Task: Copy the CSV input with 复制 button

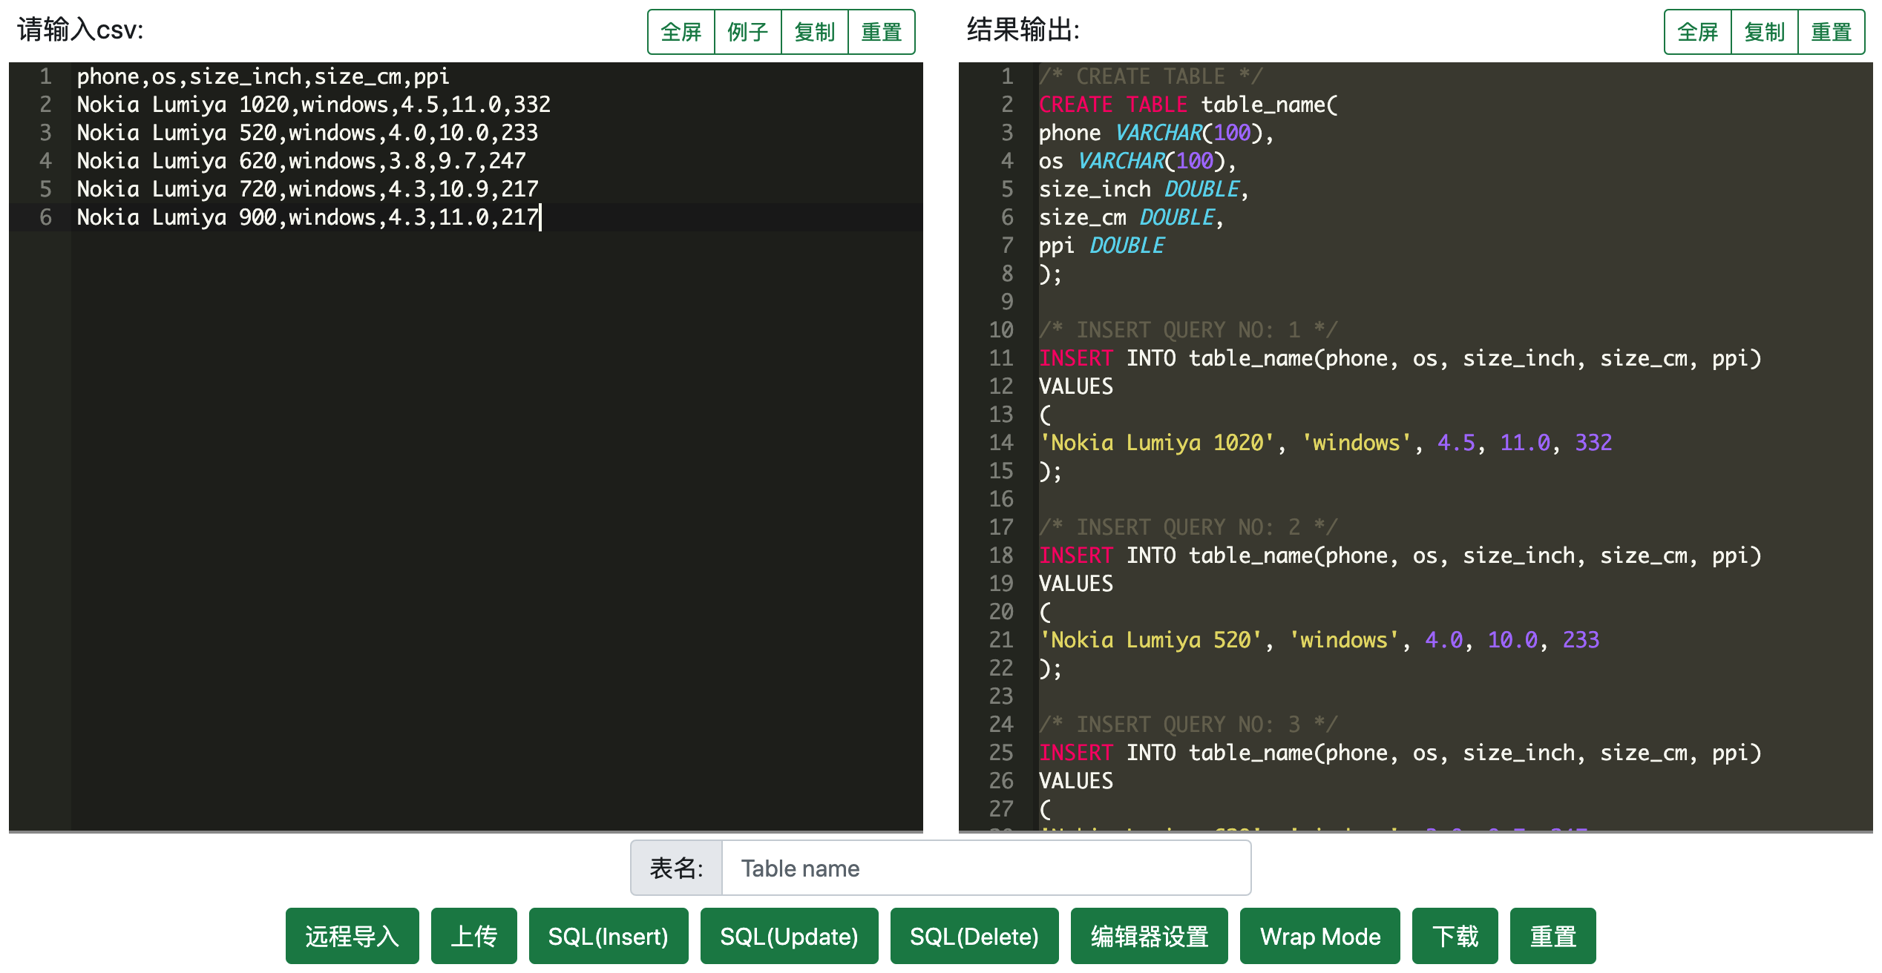Action: point(814,32)
